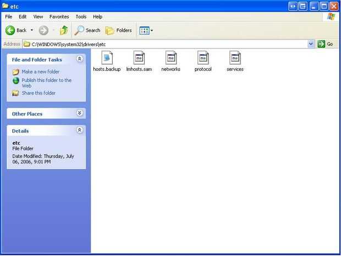Click the Other Places header text

[27, 114]
